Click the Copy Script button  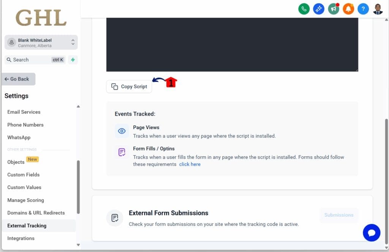click(129, 87)
